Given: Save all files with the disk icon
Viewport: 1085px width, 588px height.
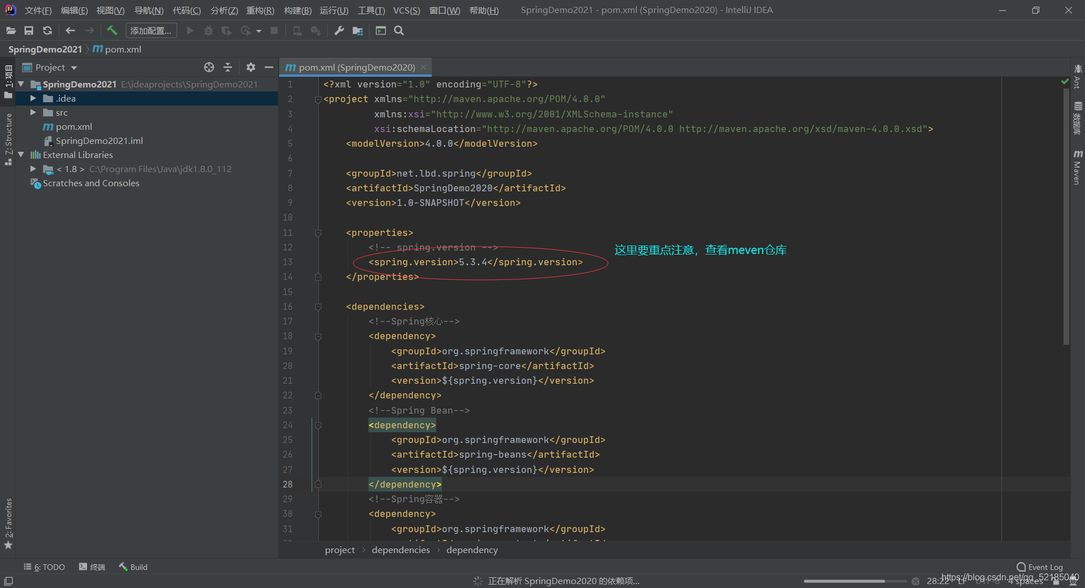Looking at the screenshot, I should click(29, 30).
